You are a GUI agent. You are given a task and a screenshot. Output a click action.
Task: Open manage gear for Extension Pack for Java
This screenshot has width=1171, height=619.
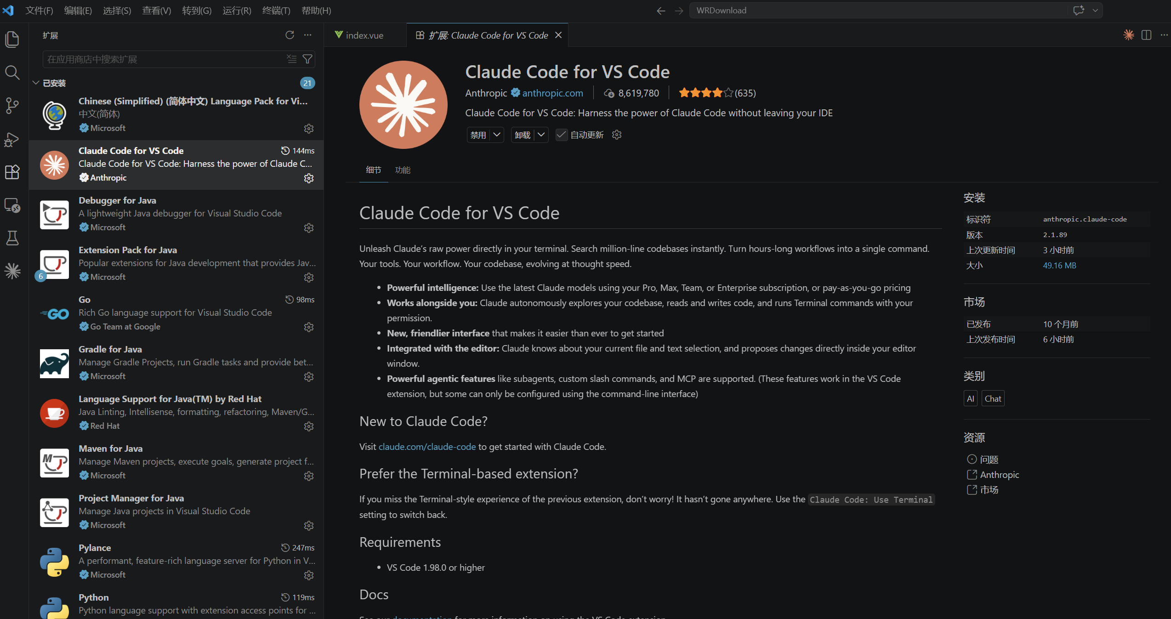tap(309, 278)
